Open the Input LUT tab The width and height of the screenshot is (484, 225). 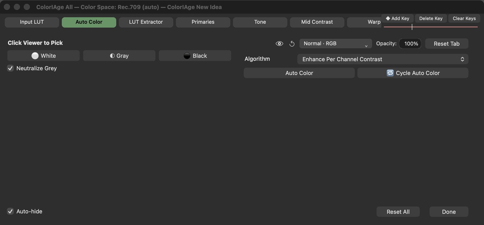pos(32,22)
